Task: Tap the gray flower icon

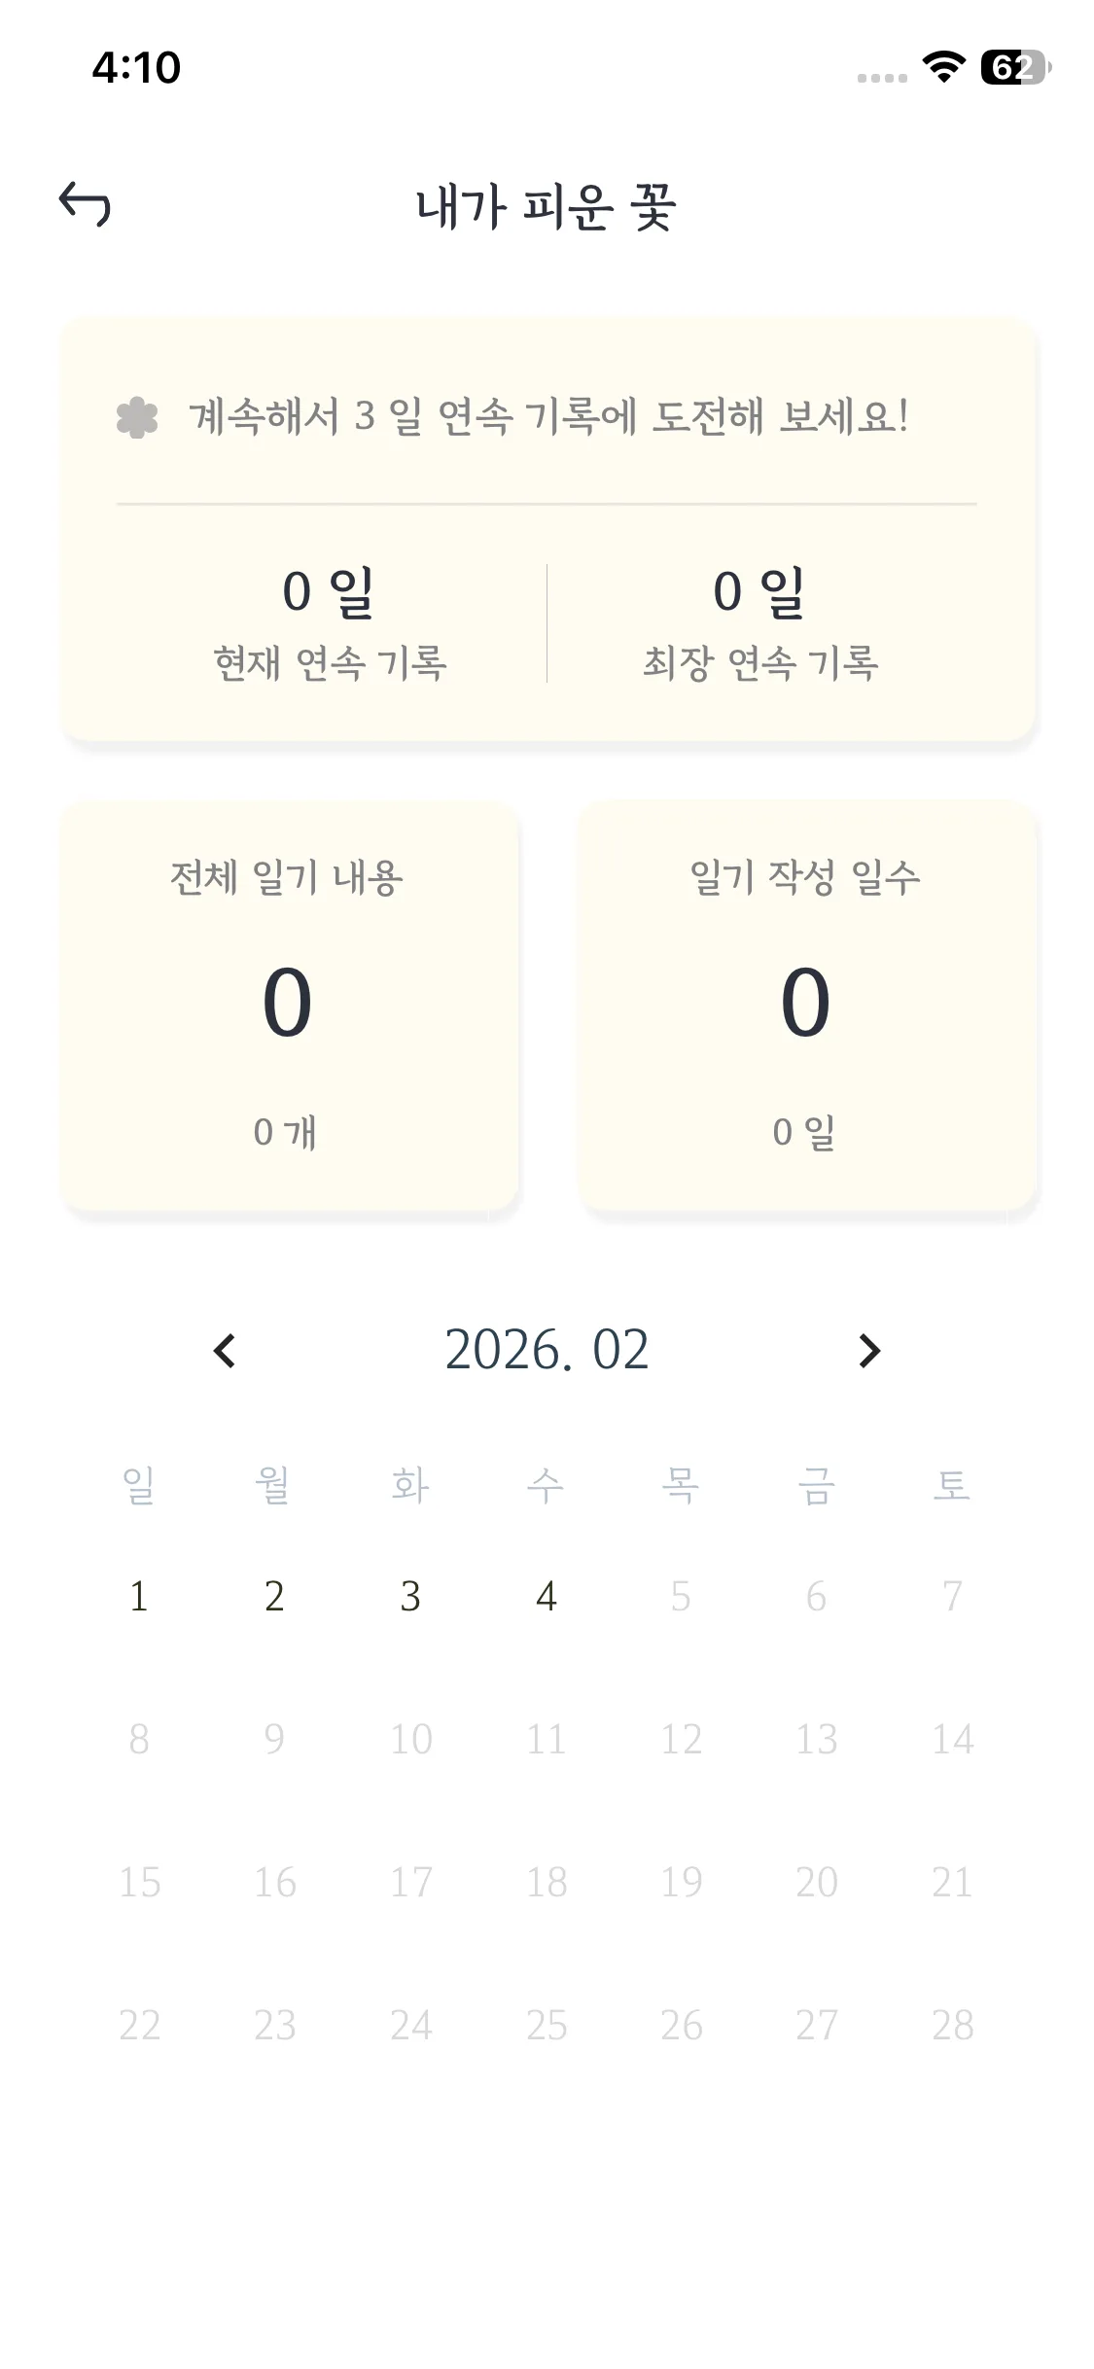Action: tap(137, 418)
